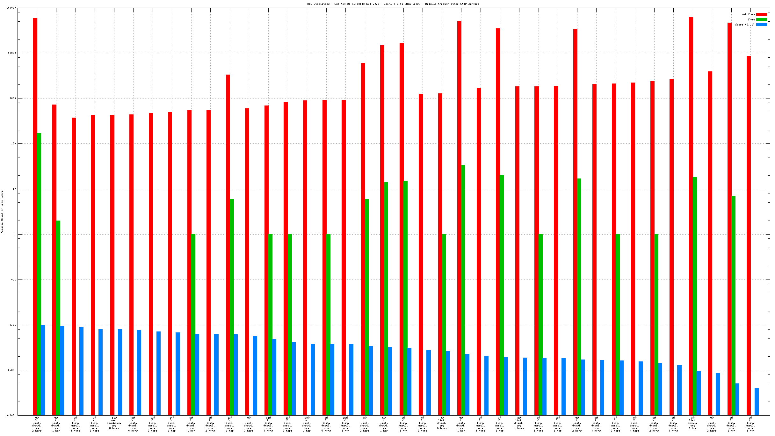The image size is (775, 436).
Task: Click the rightmost blue Score bar
Action: 757,402
